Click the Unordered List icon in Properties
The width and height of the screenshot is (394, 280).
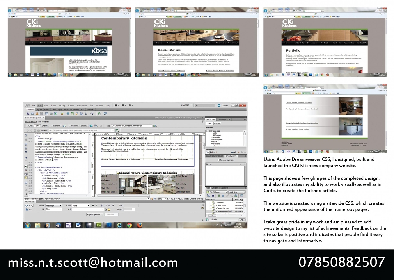(x=102, y=205)
